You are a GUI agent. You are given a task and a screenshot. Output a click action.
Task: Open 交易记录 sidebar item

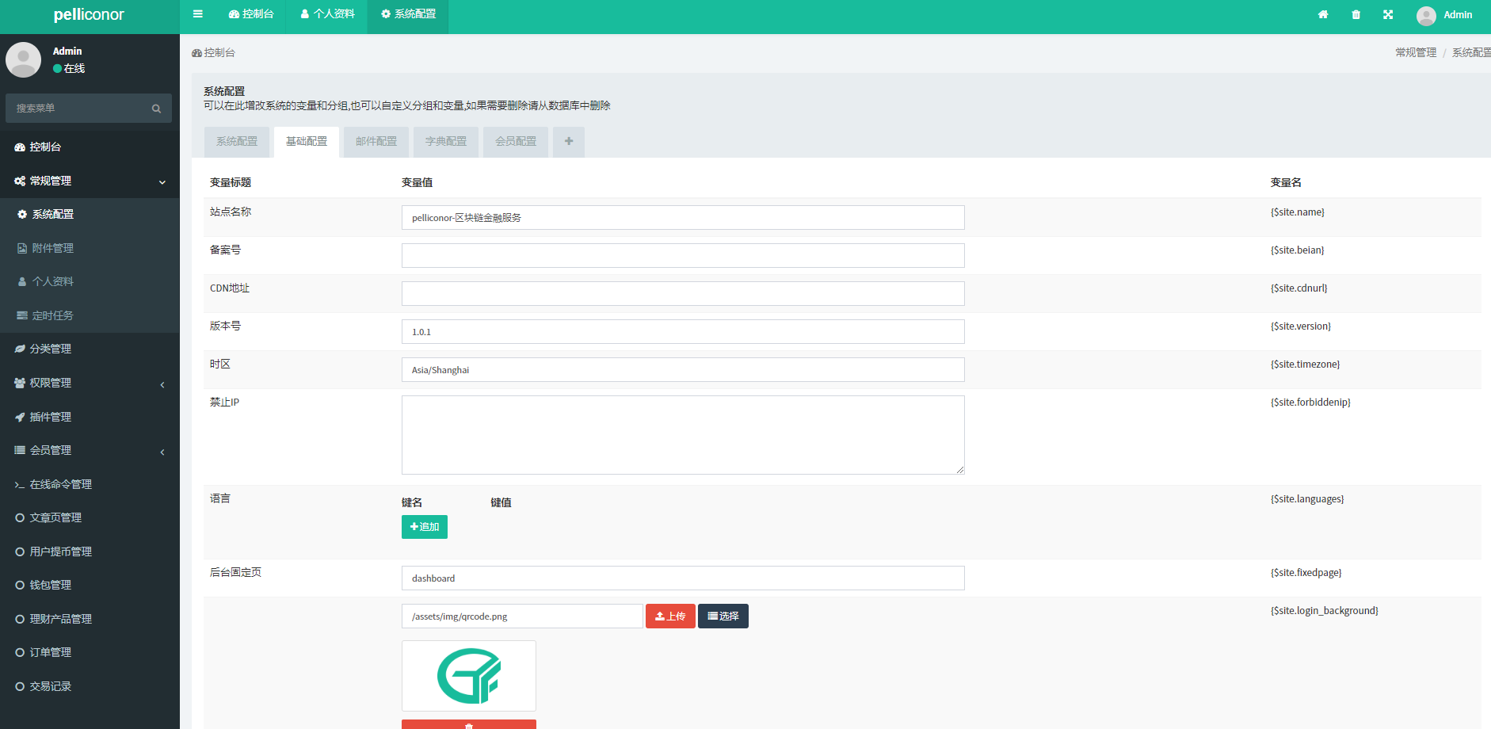[90, 686]
